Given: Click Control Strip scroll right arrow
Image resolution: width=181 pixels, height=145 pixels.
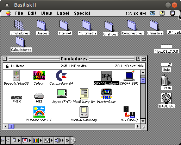Looking at the screenshot, I should [x=67, y=140].
